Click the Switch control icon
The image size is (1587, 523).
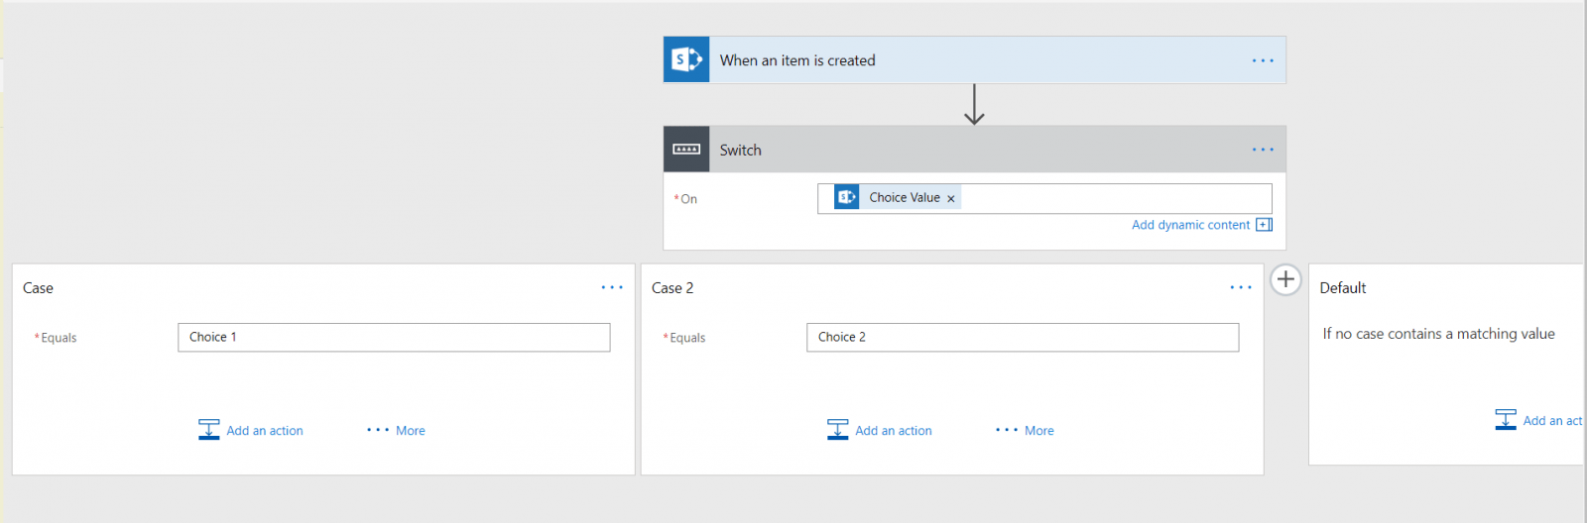coord(686,150)
